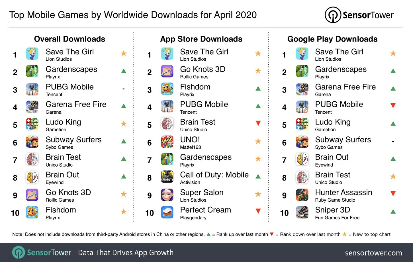
Task: Click the Garena Free Fire icon in Google Play Downloads
Action: pyautogui.click(x=302, y=89)
